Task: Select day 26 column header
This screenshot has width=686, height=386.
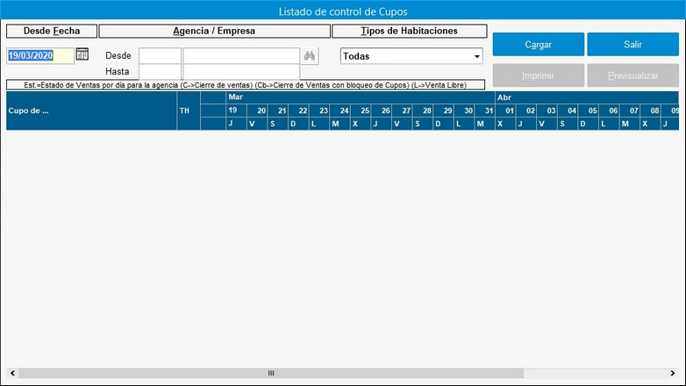Action: click(382, 111)
